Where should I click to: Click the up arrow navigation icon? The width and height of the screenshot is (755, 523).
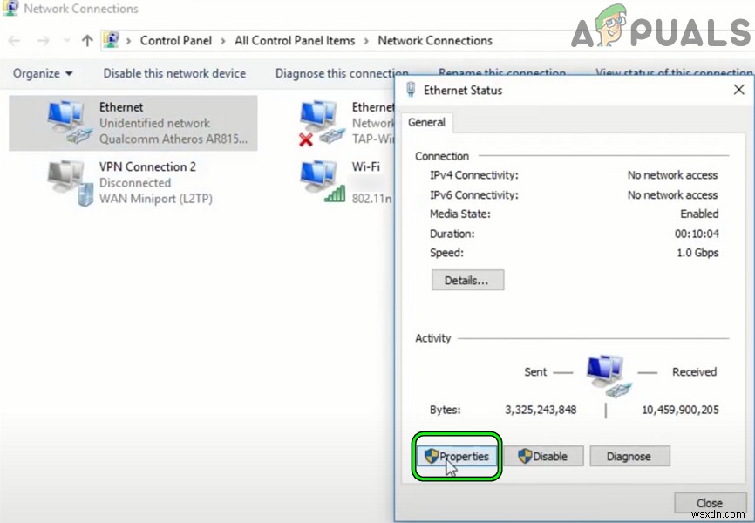click(86, 41)
